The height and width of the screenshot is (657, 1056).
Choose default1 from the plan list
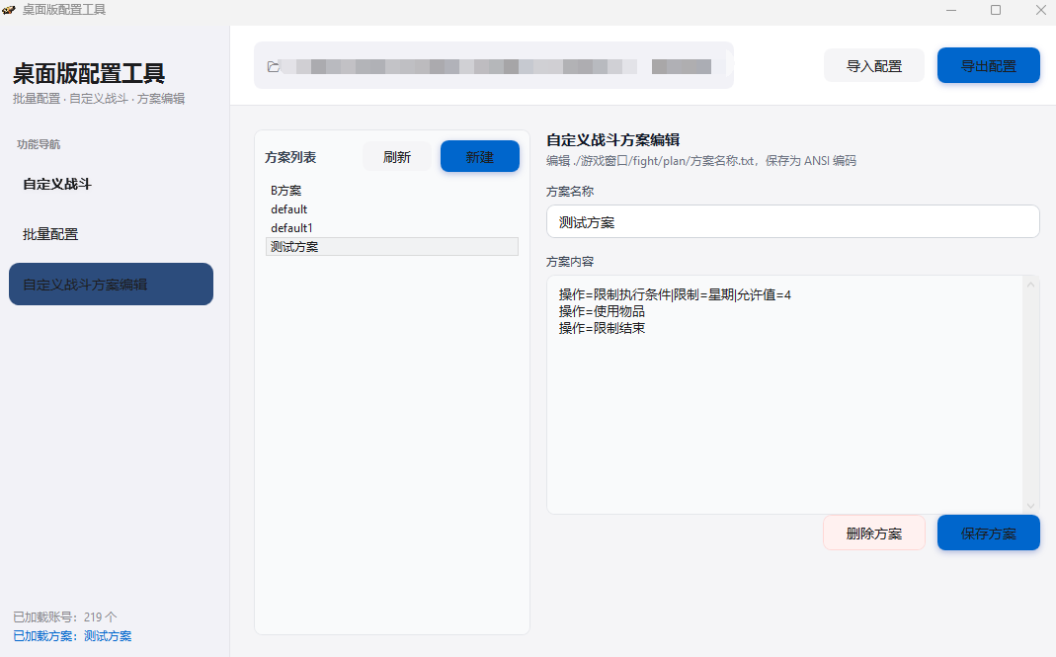coord(292,228)
